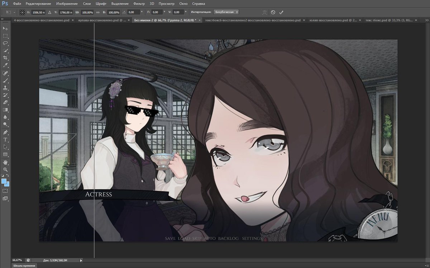
Task: Select the Rectangle shape tool
Action: pyautogui.click(x=5, y=154)
